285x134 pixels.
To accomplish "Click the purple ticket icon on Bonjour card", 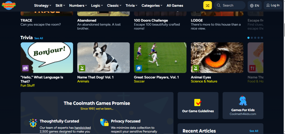I will [x=25, y=68].
